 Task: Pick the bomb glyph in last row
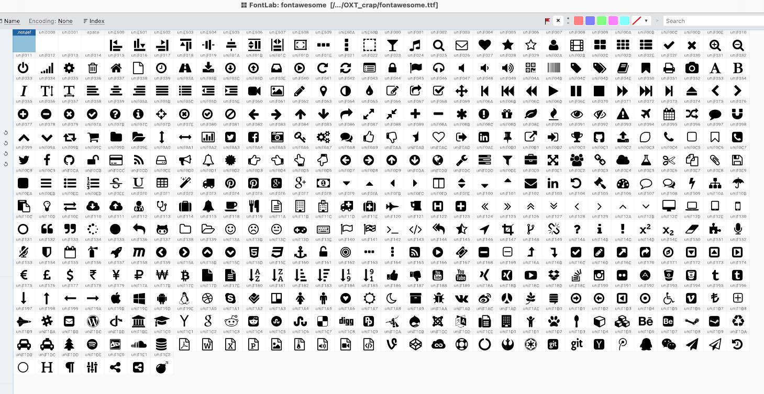[162, 367]
